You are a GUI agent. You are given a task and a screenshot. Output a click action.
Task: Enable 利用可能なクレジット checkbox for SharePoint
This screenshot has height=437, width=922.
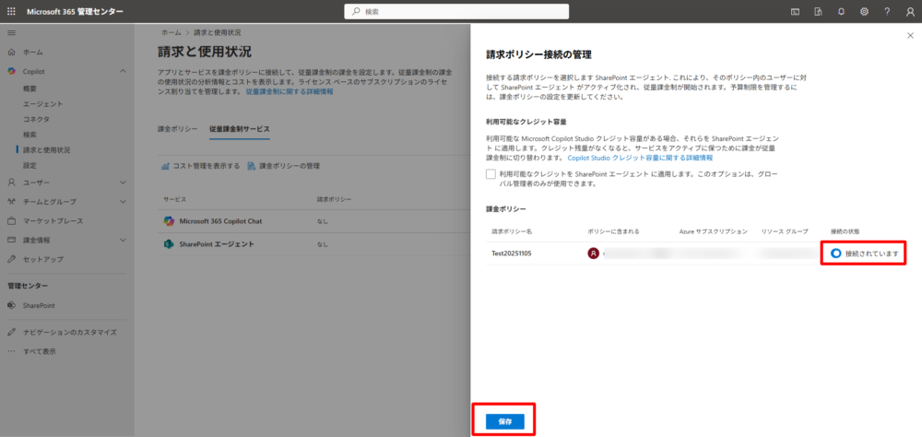pyautogui.click(x=491, y=173)
